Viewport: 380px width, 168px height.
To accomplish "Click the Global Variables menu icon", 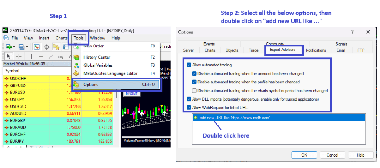I will [77, 65].
